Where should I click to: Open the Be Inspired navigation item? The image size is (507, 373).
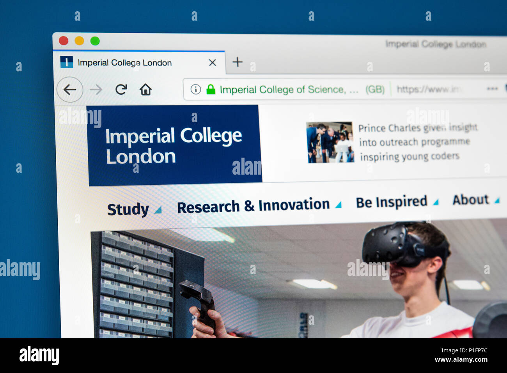coord(392,202)
